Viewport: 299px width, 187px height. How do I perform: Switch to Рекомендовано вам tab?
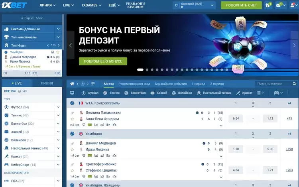coord(134,84)
